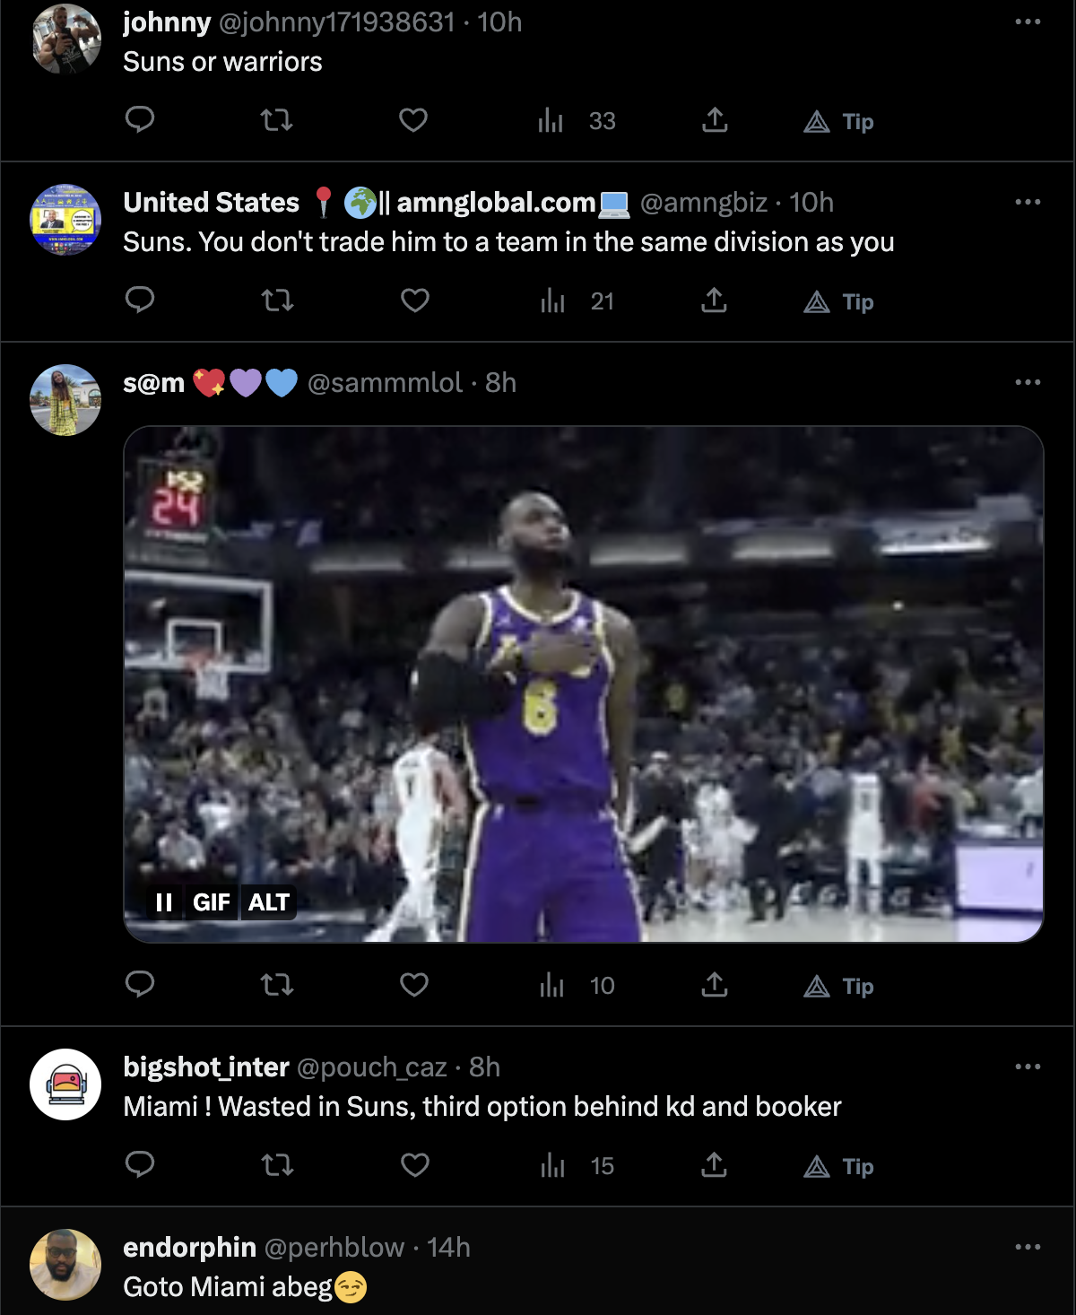Image resolution: width=1076 pixels, height=1315 pixels.
Task: Expand options for @amngbiz's tweet
Action: point(1028,202)
